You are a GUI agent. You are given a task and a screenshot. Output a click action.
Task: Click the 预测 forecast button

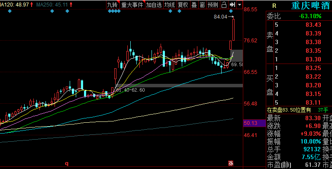213,5
